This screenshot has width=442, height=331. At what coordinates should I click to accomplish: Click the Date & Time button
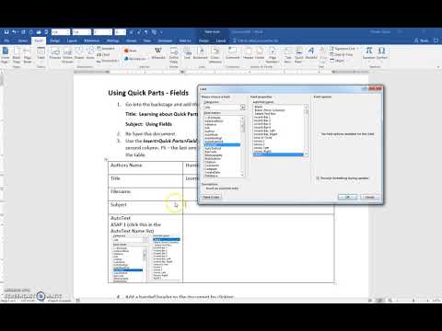pyautogui.click(x=342, y=54)
